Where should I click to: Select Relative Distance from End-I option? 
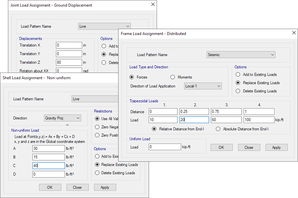pyautogui.click(x=154, y=129)
